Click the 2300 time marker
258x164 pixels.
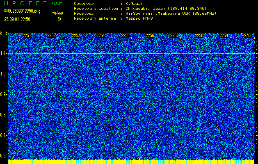(x=249, y=36)
